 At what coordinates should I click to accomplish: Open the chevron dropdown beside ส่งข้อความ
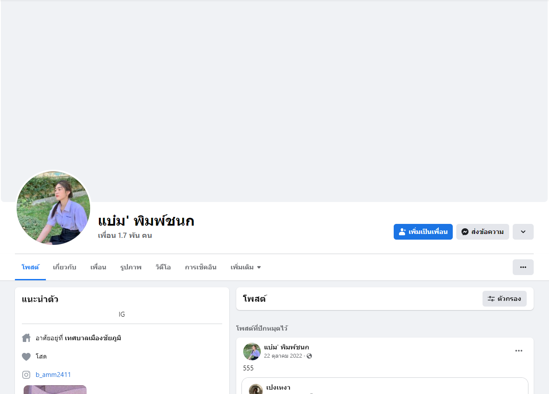[523, 232]
